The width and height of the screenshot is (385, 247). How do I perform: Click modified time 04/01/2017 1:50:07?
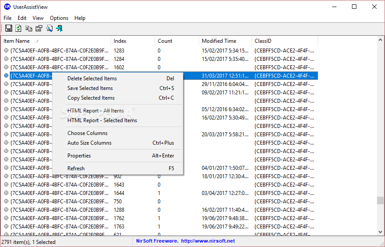click(x=225, y=168)
